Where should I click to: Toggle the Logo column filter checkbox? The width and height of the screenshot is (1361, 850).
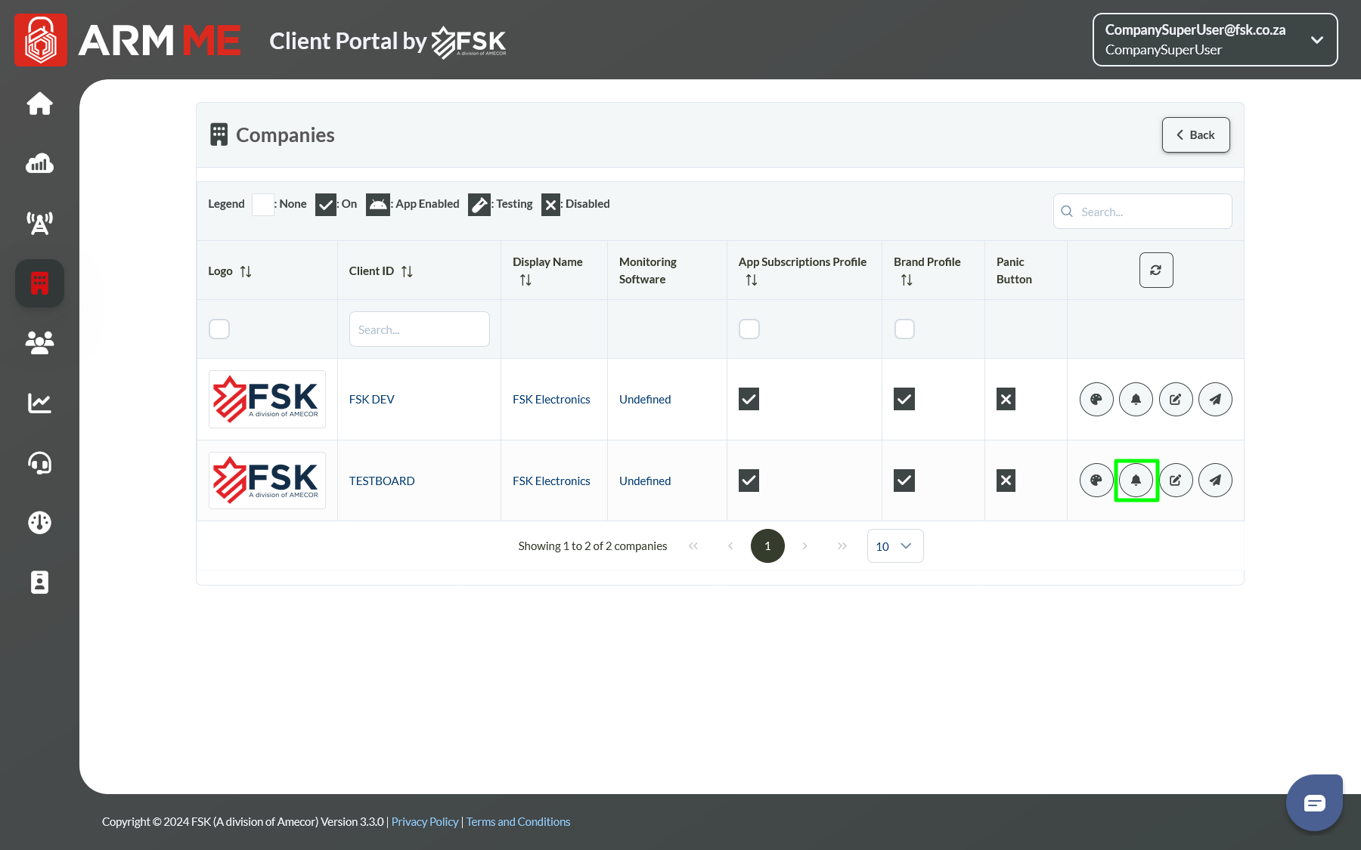pos(219,329)
